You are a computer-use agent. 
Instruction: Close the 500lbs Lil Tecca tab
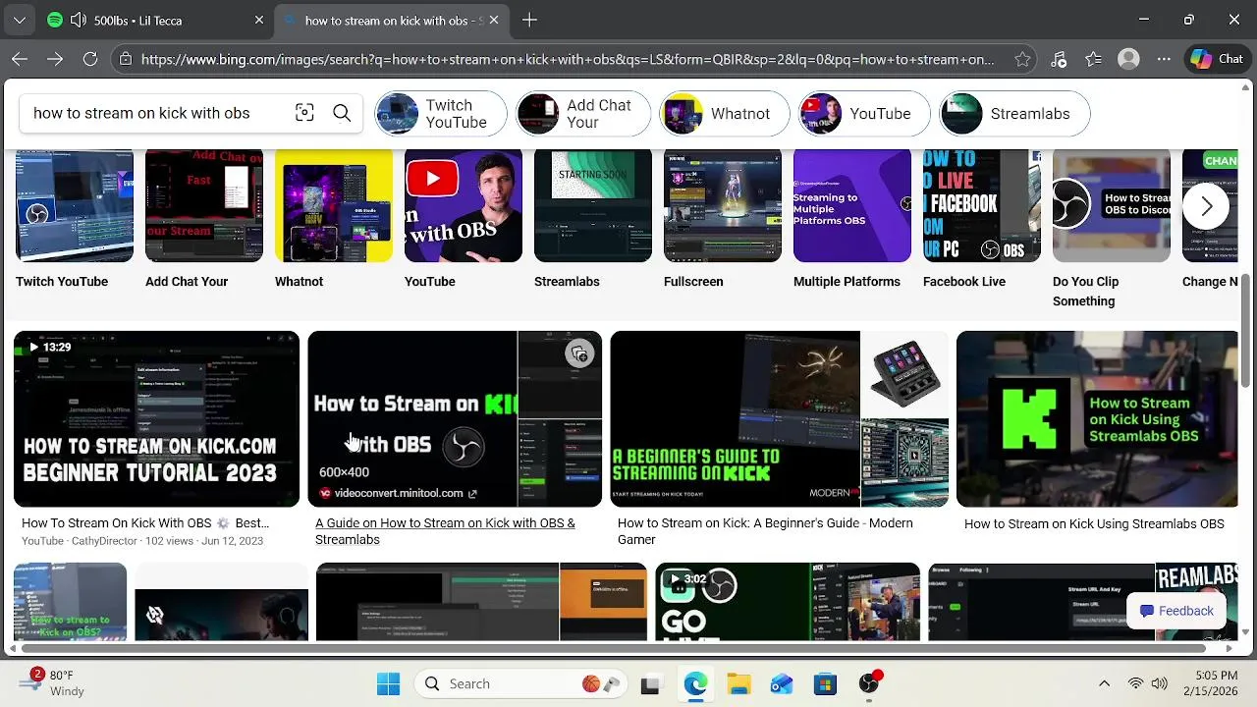coord(259,20)
